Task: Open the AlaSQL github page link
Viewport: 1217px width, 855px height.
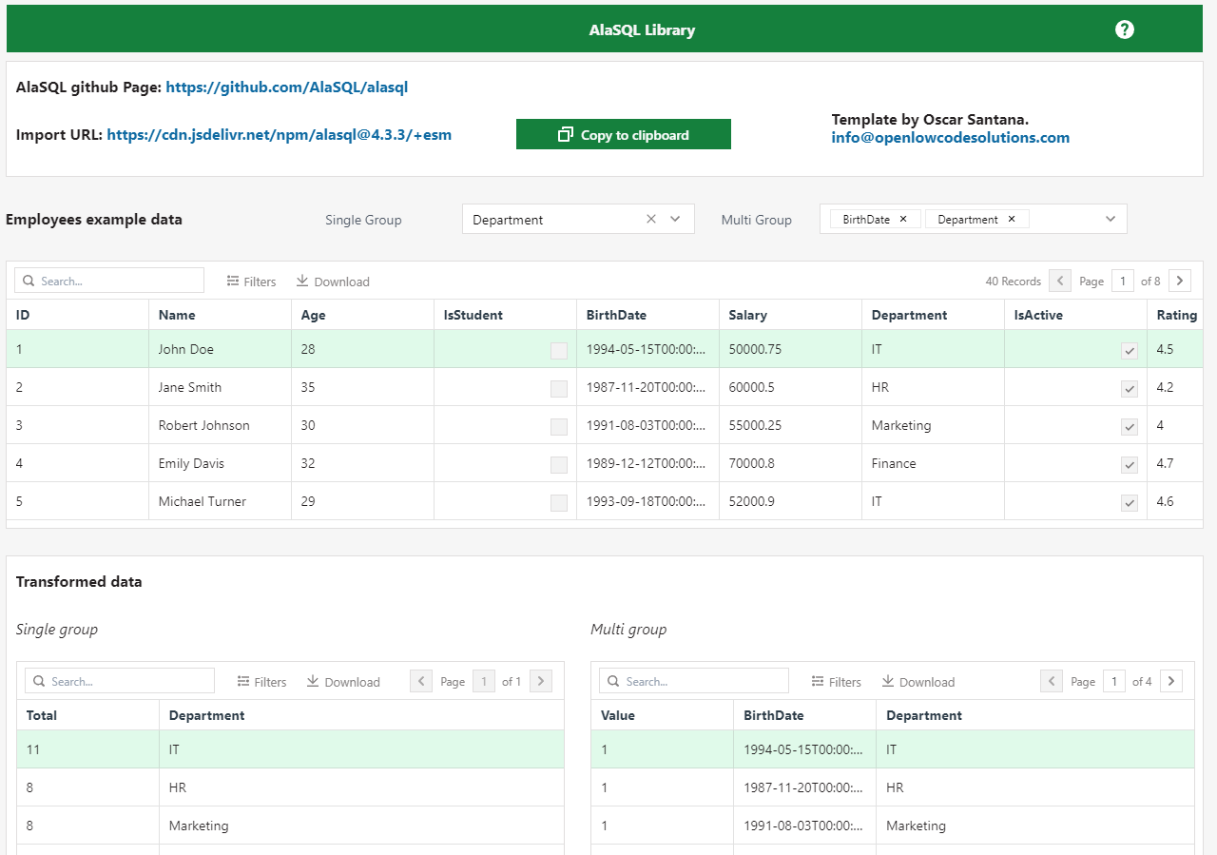Action: pyautogui.click(x=286, y=87)
